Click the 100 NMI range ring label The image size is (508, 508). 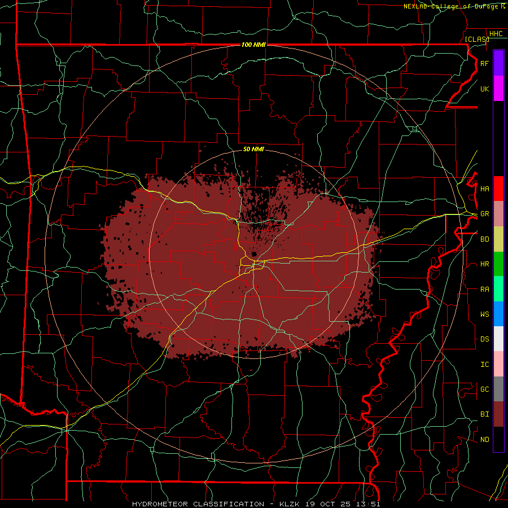click(253, 45)
